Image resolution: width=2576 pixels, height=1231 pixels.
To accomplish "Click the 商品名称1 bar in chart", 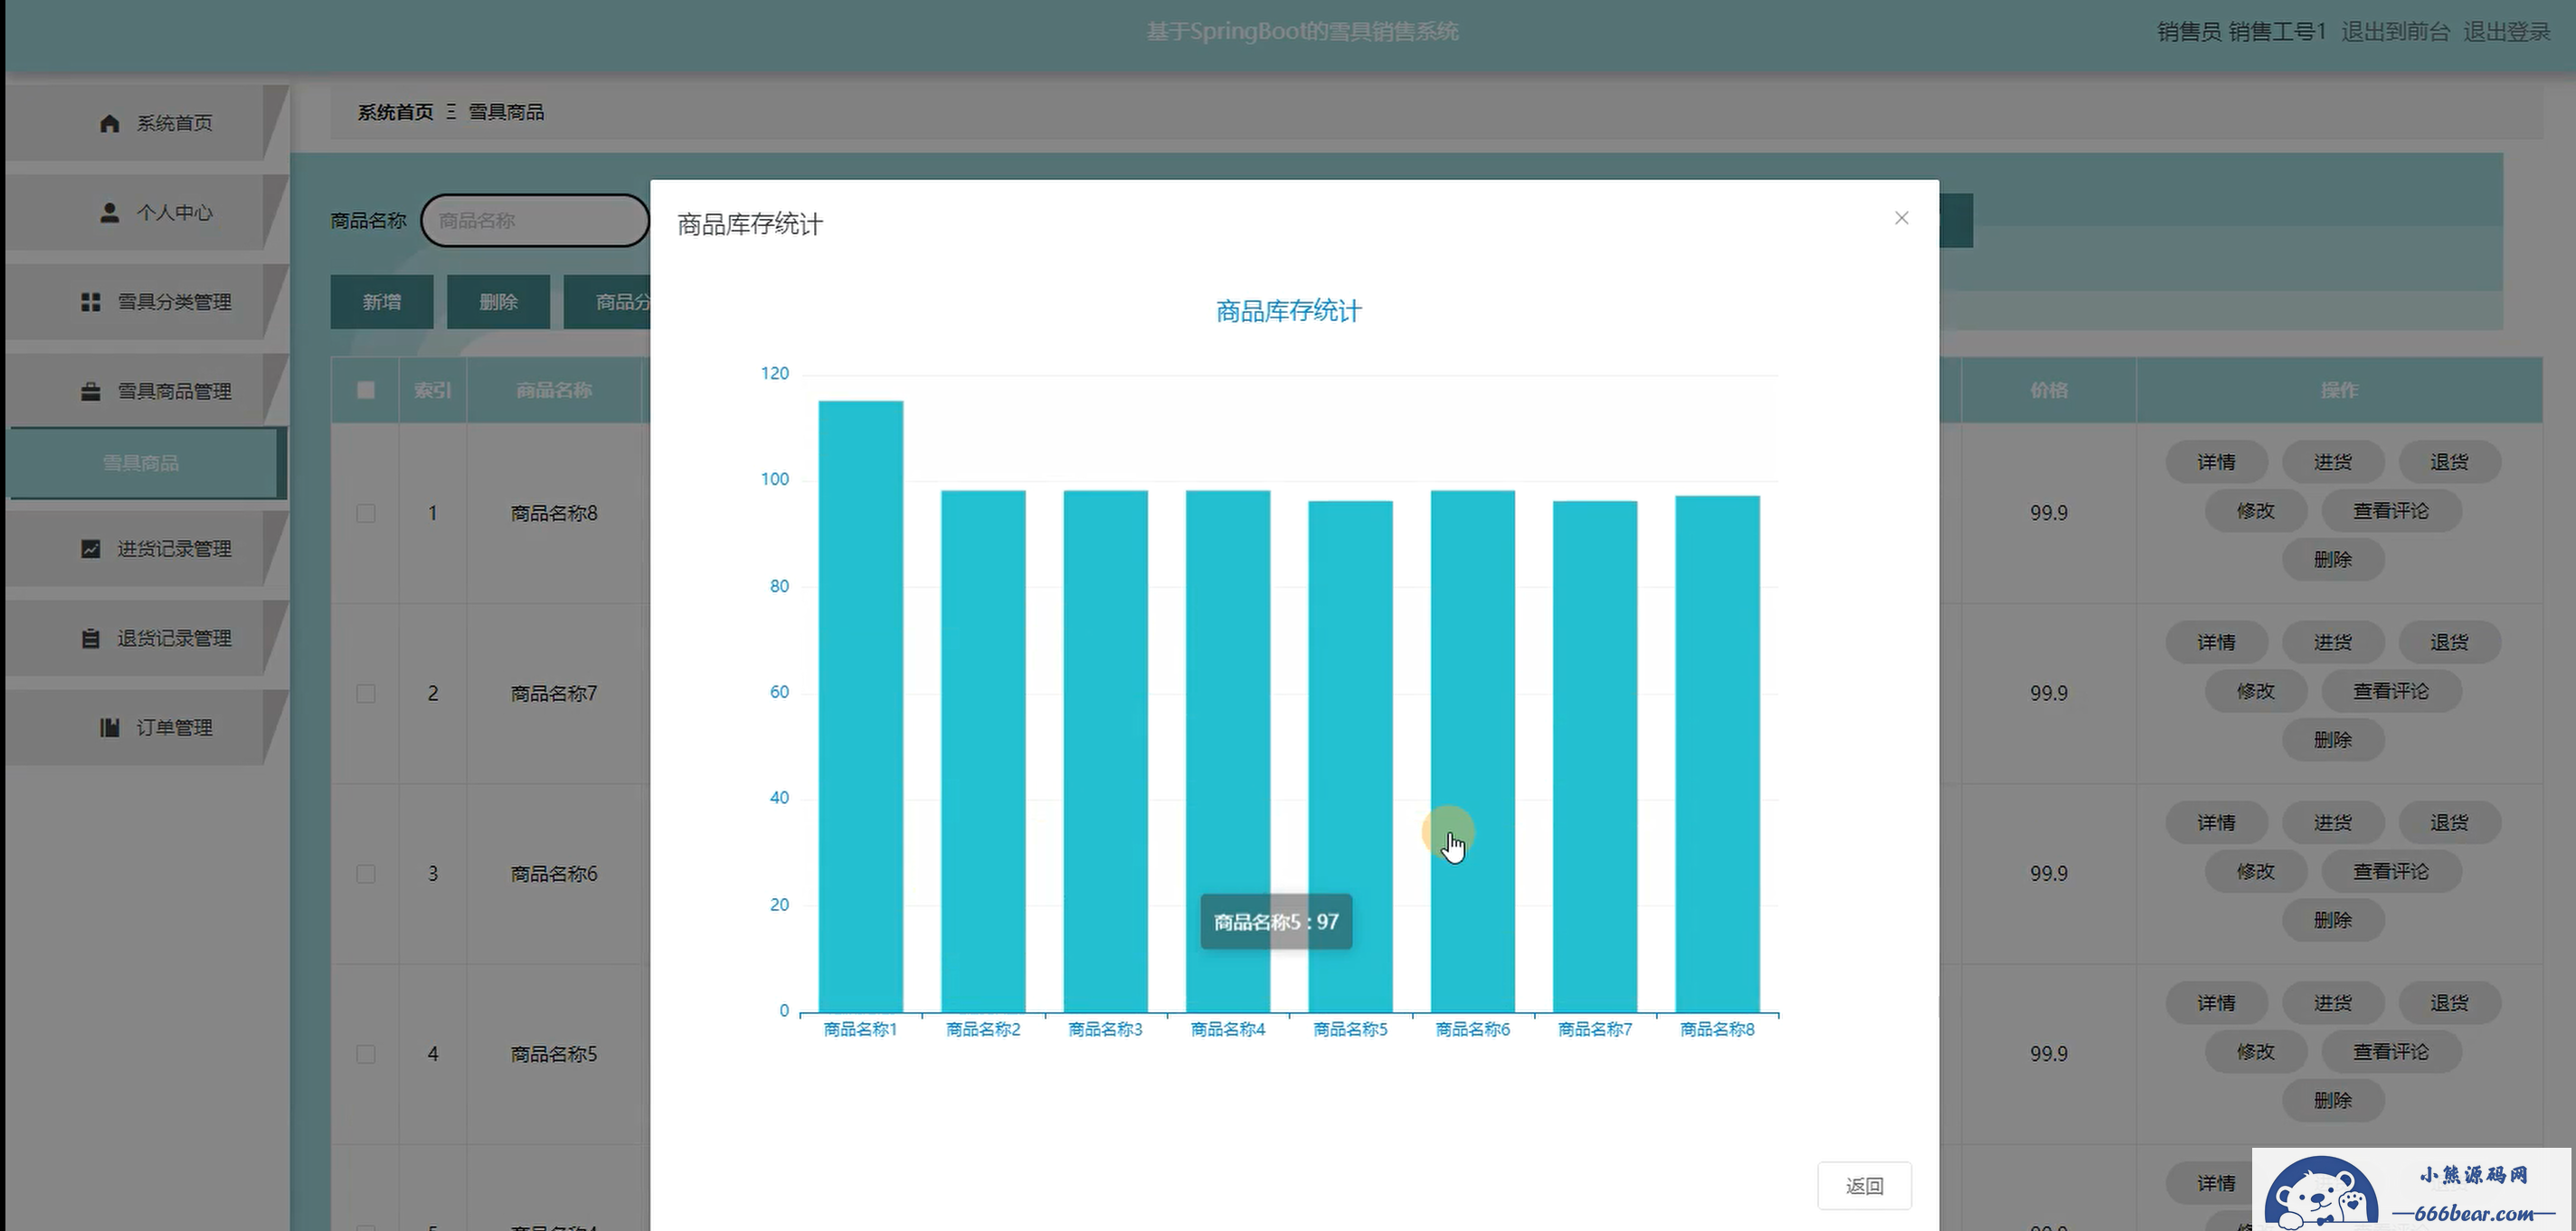I will 860,705.
